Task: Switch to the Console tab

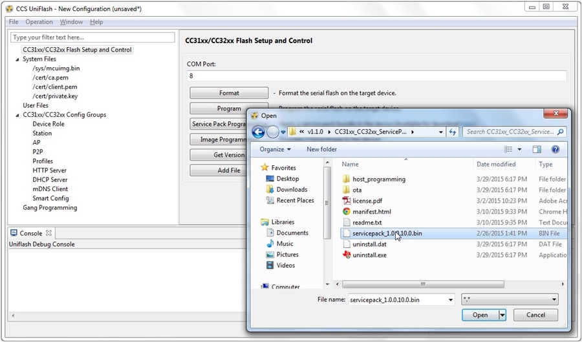Action: (x=31, y=233)
